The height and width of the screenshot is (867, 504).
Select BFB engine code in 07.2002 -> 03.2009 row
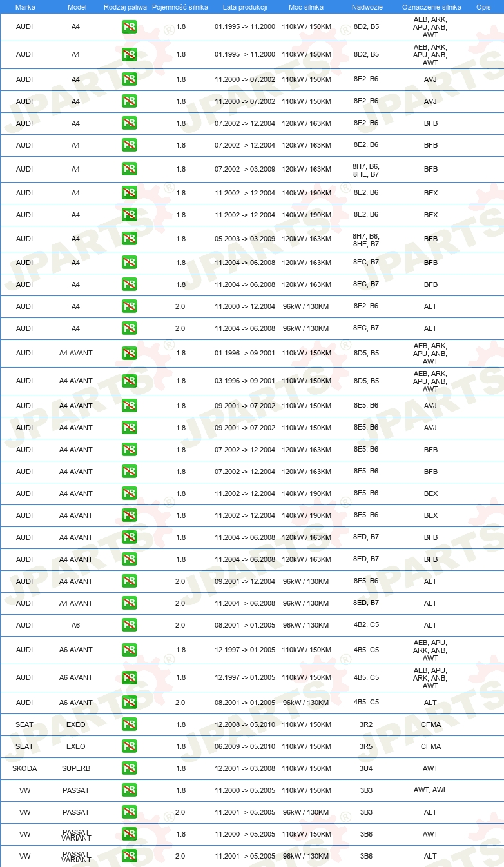431,169
